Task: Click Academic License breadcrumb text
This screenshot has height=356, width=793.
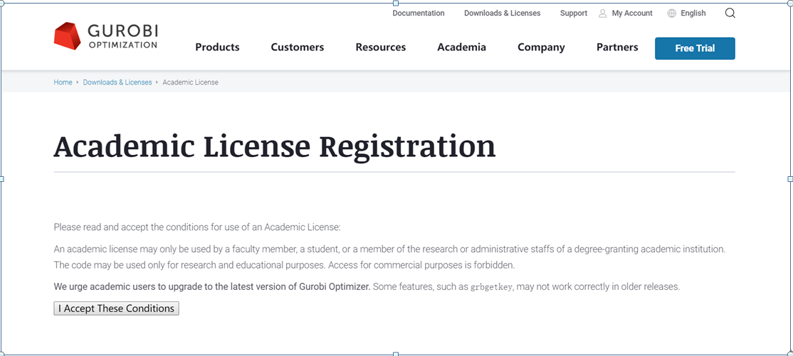Action: point(190,82)
